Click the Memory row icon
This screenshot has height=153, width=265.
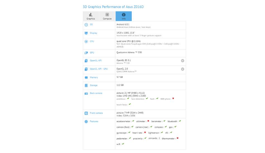(x=86, y=78)
